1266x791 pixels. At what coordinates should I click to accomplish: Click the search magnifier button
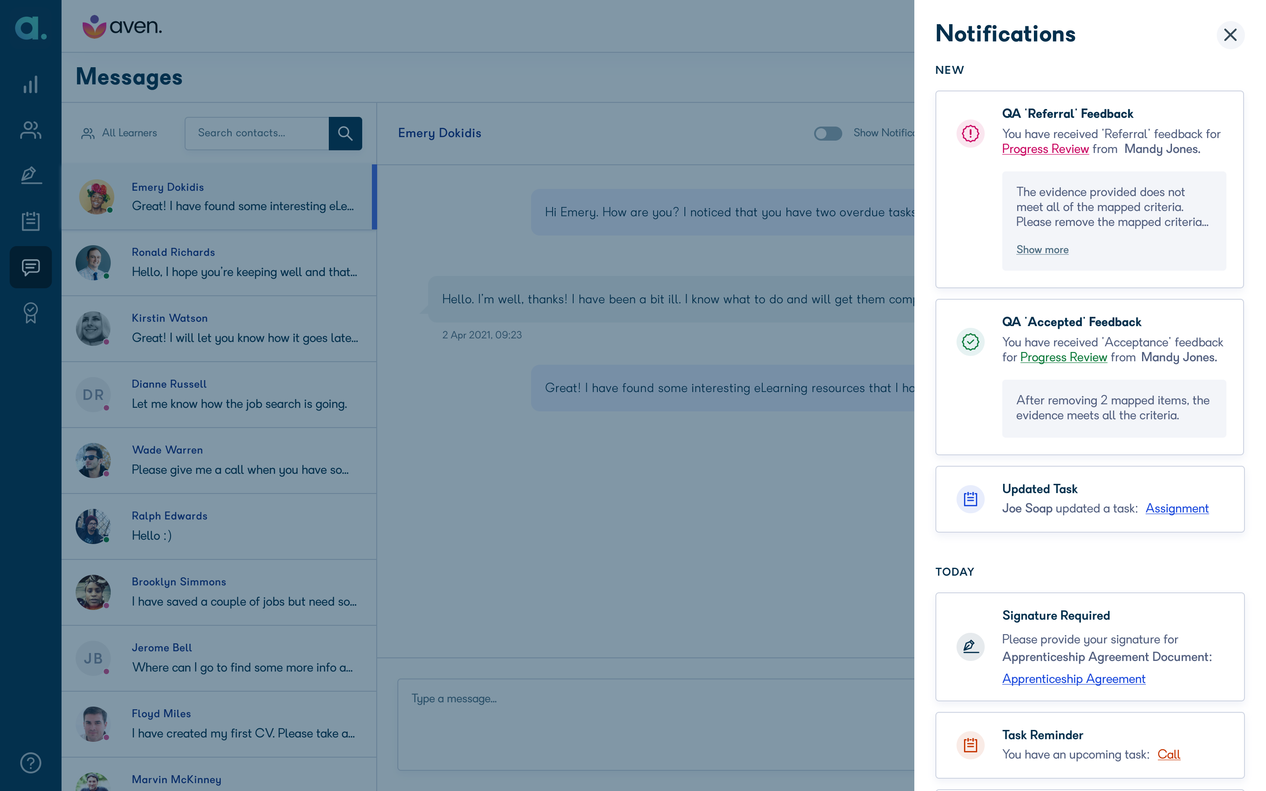pyautogui.click(x=345, y=134)
